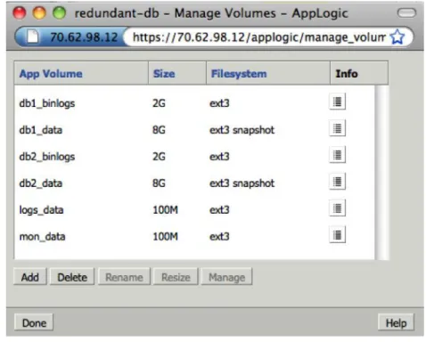Open info for db2_data volume

pyautogui.click(x=337, y=182)
